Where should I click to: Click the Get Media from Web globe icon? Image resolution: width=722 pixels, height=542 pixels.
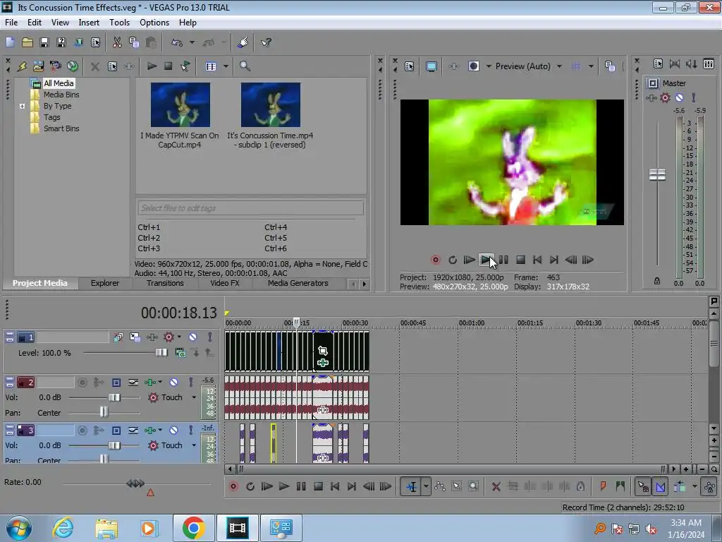(73, 66)
